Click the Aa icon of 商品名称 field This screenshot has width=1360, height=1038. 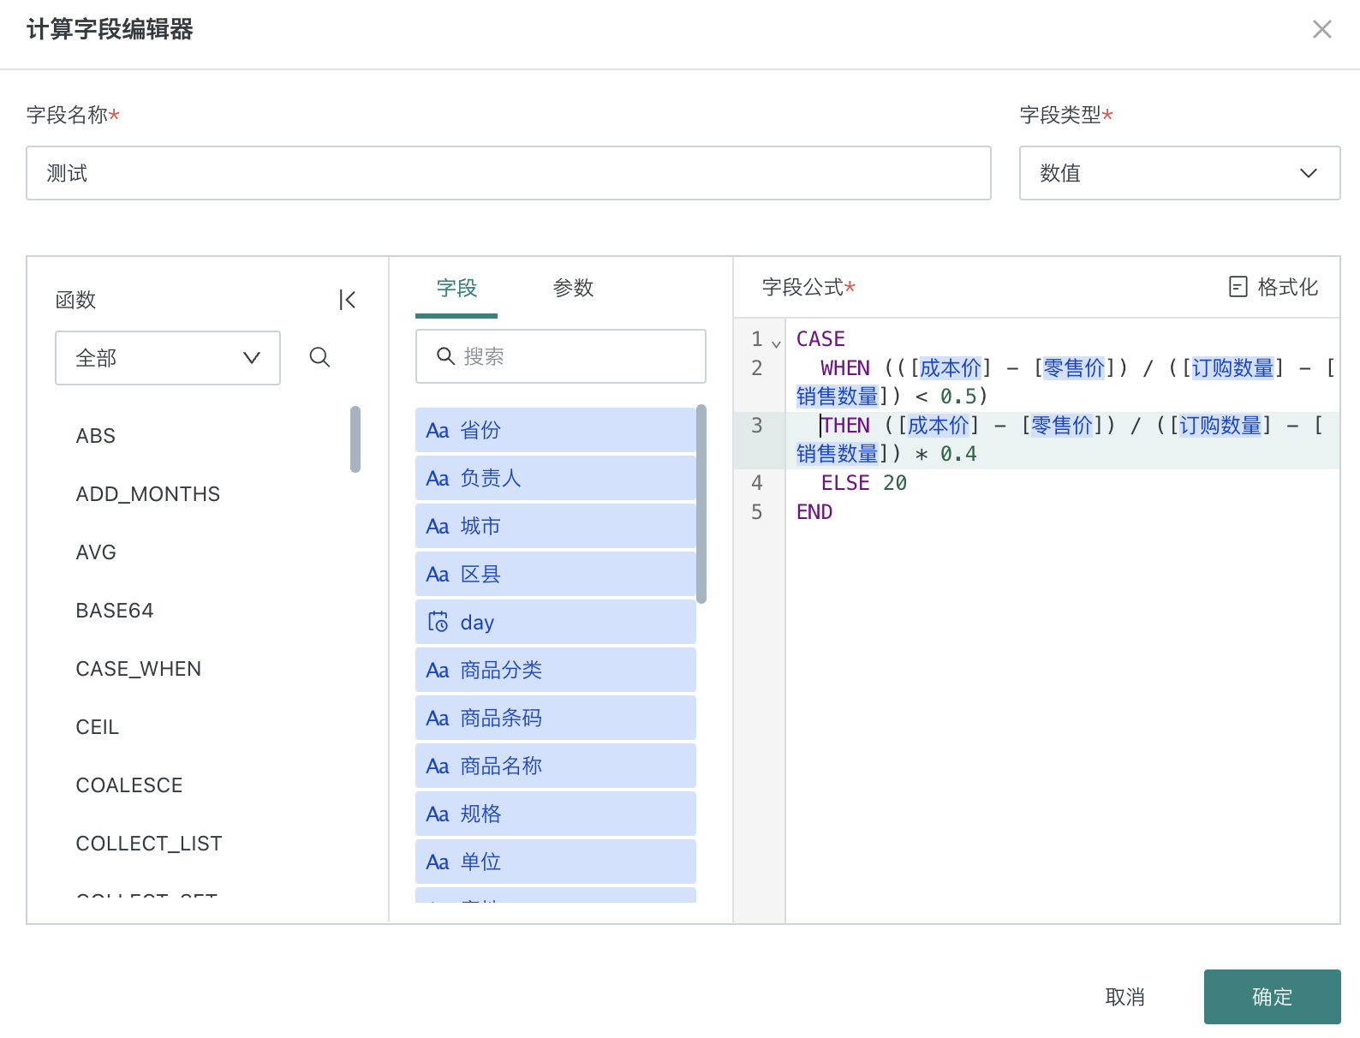[x=438, y=767]
